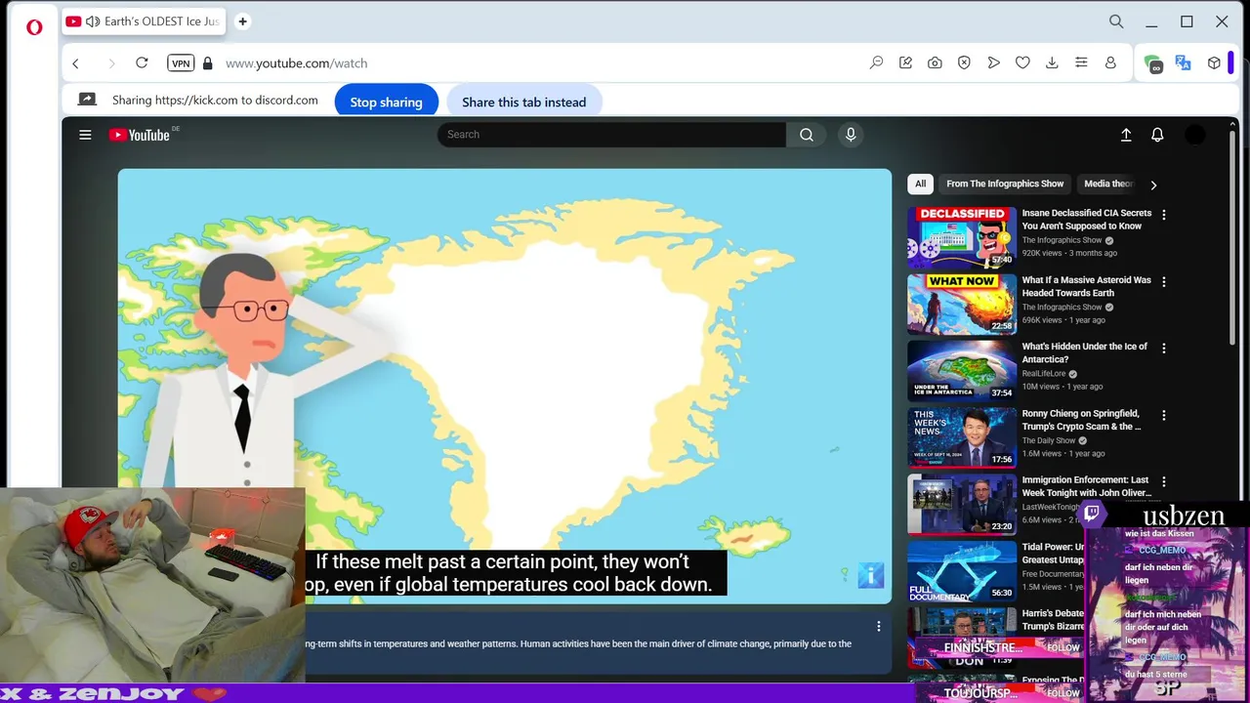Click the Twitch logo in chat overlay
Image resolution: width=1250 pixels, height=703 pixels.
(x=1092, y=513)
